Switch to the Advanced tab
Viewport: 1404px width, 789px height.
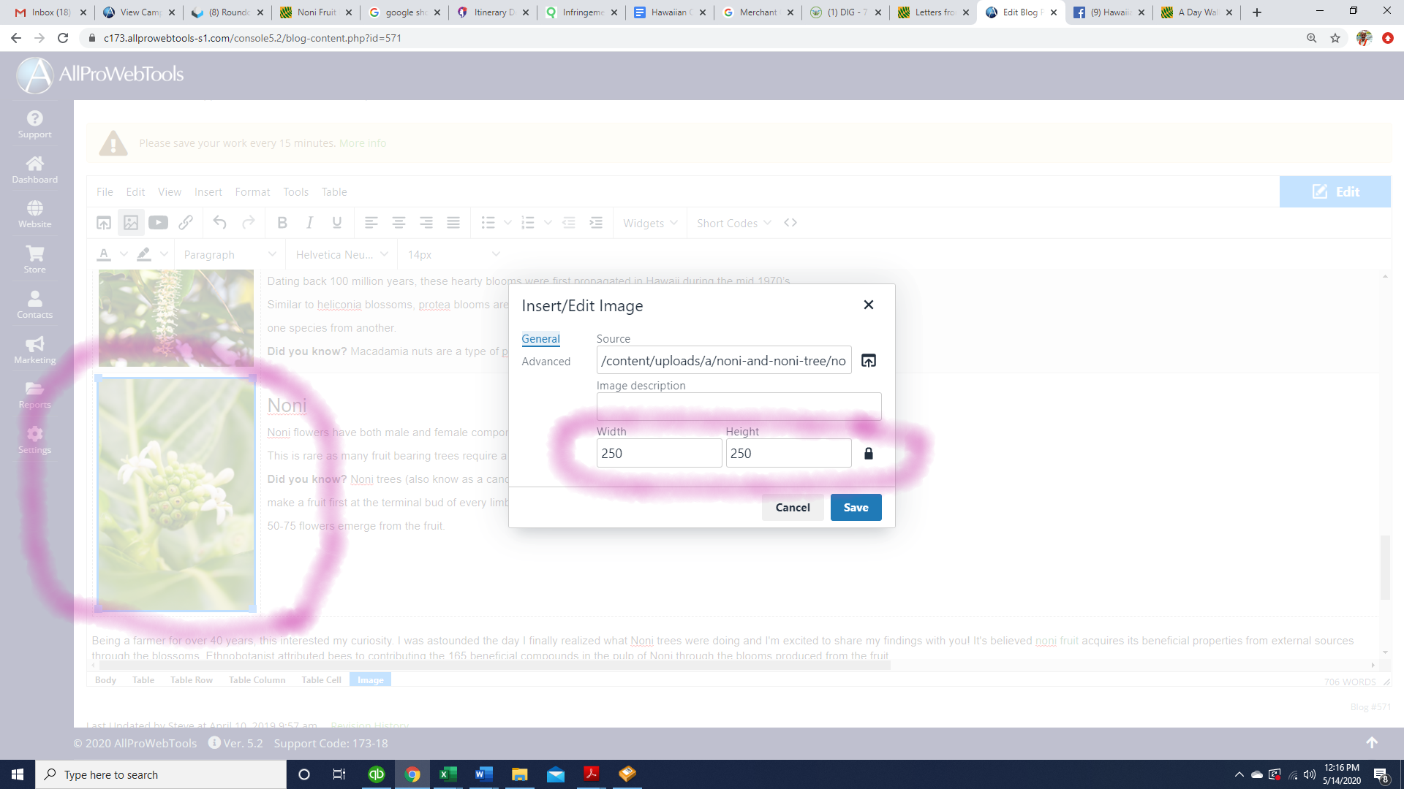pos(546,361)
